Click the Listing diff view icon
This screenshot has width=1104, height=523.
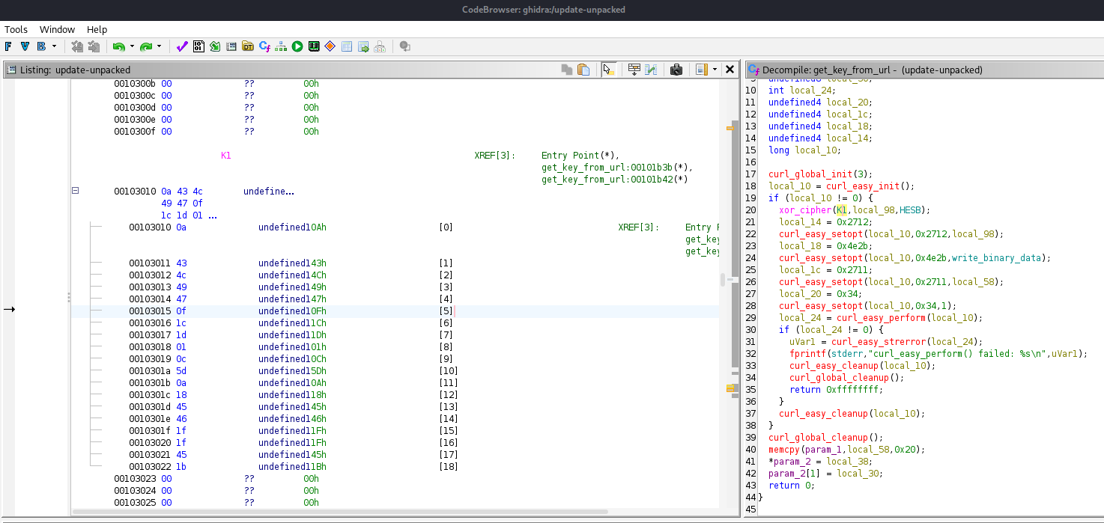[651, 70]
